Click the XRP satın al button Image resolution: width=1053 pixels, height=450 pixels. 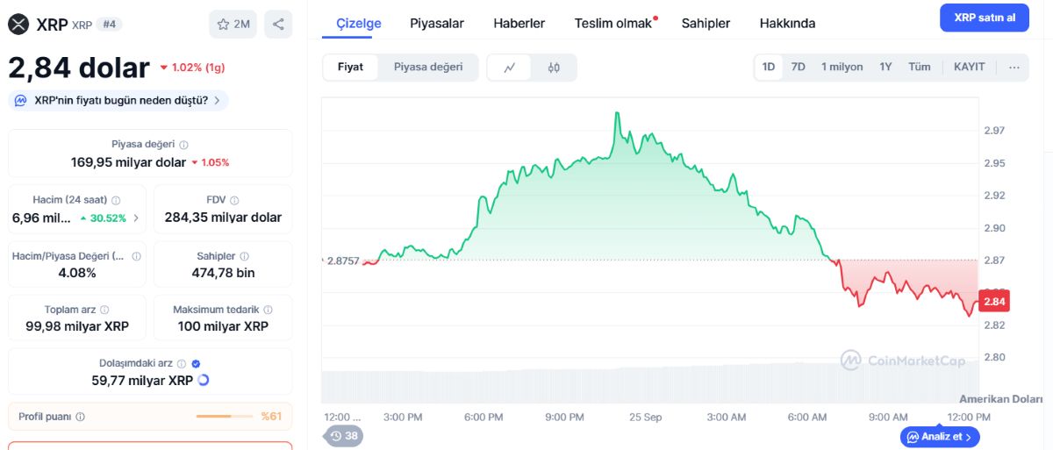click(x=985, y=18)
